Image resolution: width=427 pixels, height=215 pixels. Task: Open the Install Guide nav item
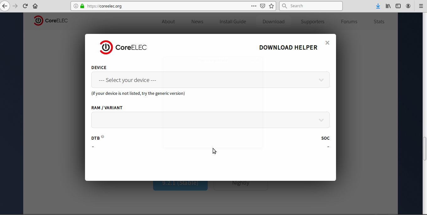tap(232, 22)
